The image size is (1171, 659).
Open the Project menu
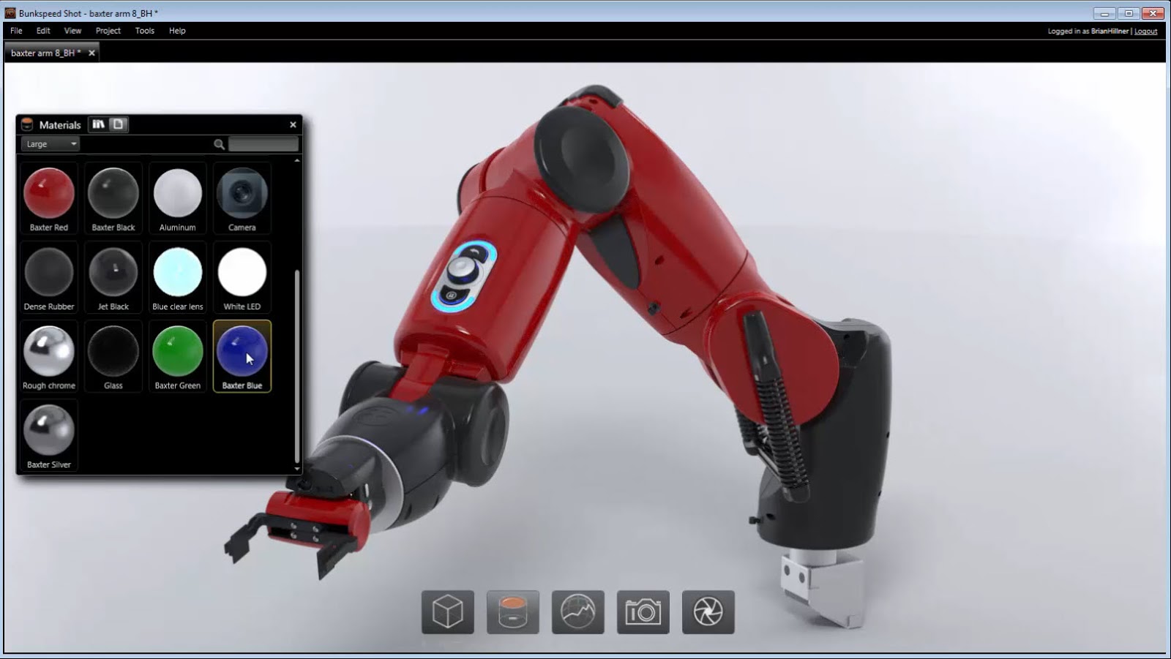108,31
